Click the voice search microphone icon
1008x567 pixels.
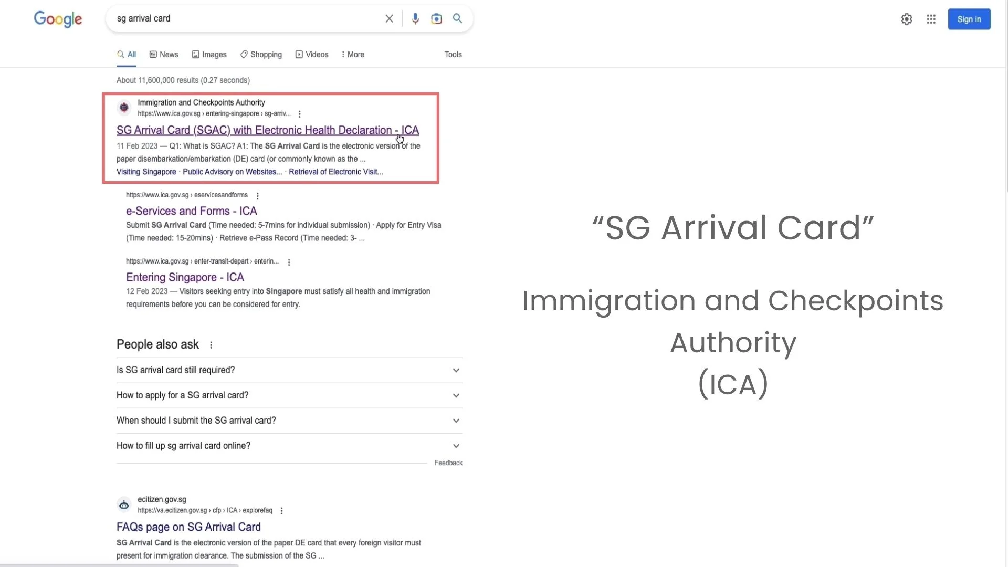415,19
